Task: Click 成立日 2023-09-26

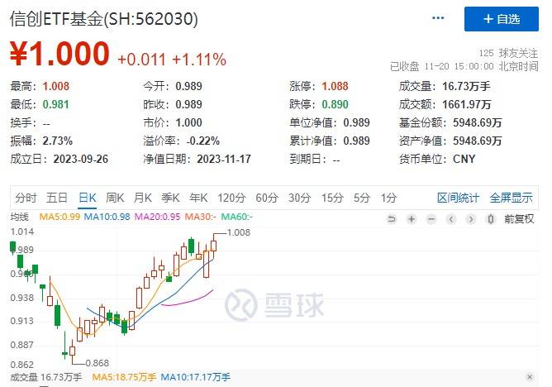Action: point(81,159)
